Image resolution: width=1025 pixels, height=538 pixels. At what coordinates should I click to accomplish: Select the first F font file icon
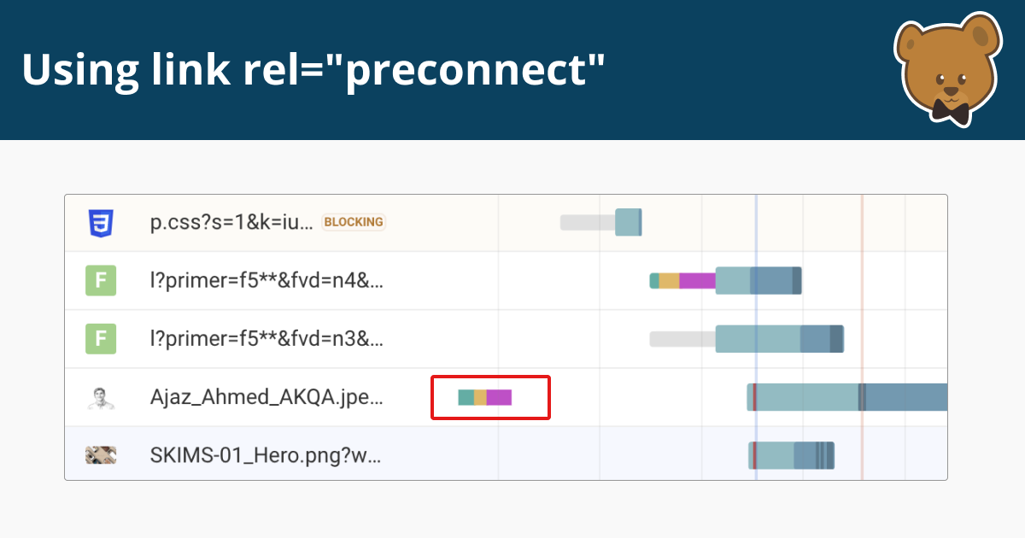101,280
